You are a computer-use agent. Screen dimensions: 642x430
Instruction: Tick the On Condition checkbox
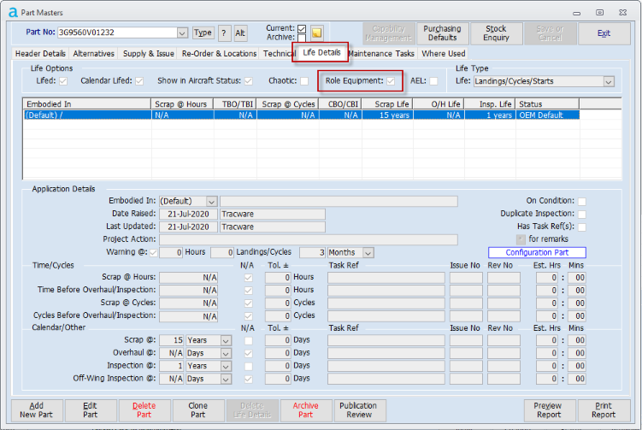click(x=581, y=202)
